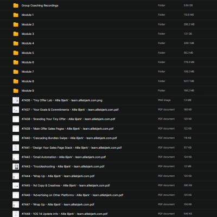The height and width of the screenshot is (217, 217).
Task: Open thumbnail of #7440 Cascading Bundles Swipe
Action: [16, 138]
